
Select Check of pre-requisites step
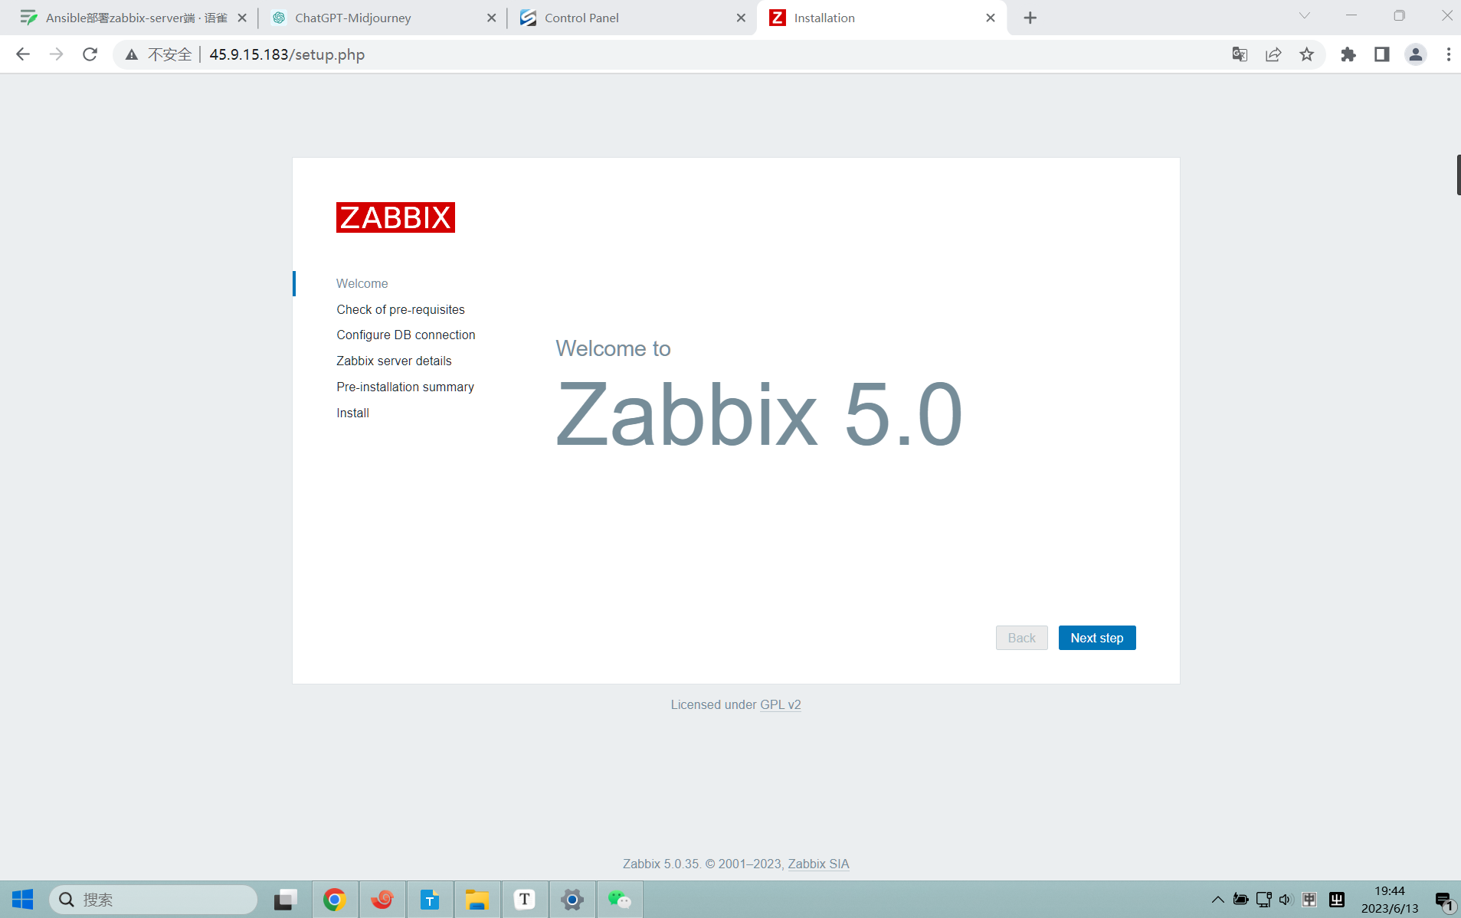click(401, 309)
